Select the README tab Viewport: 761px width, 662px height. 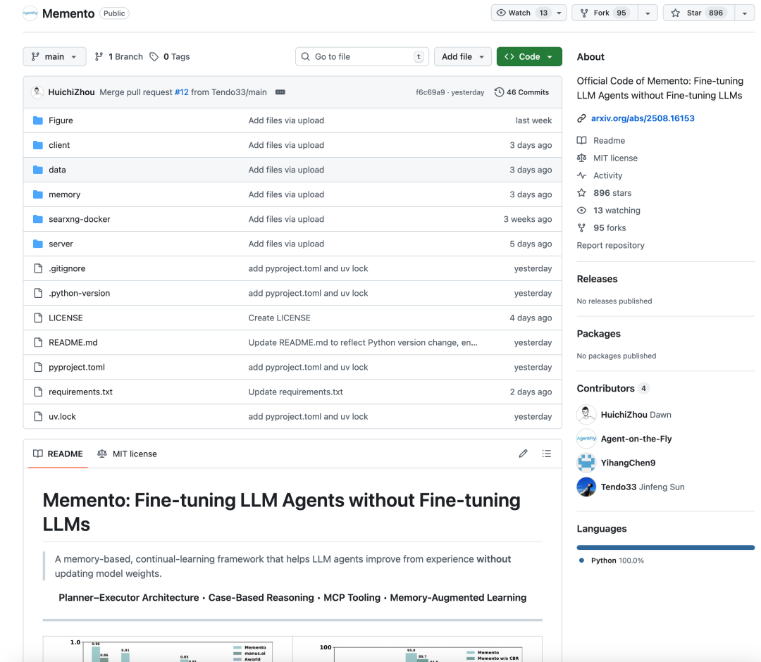pyautogui.click(x=58, y=454)
